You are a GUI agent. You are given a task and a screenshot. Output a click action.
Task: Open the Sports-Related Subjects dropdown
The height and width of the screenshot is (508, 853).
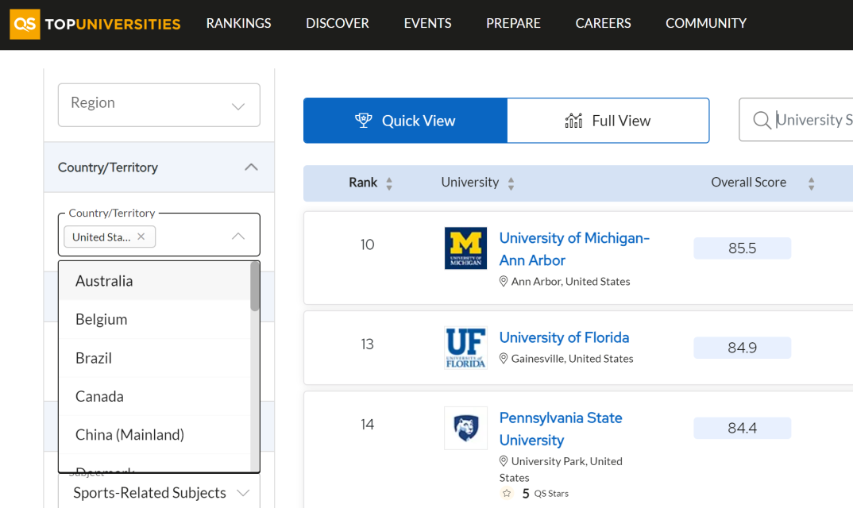coord(159,492)
